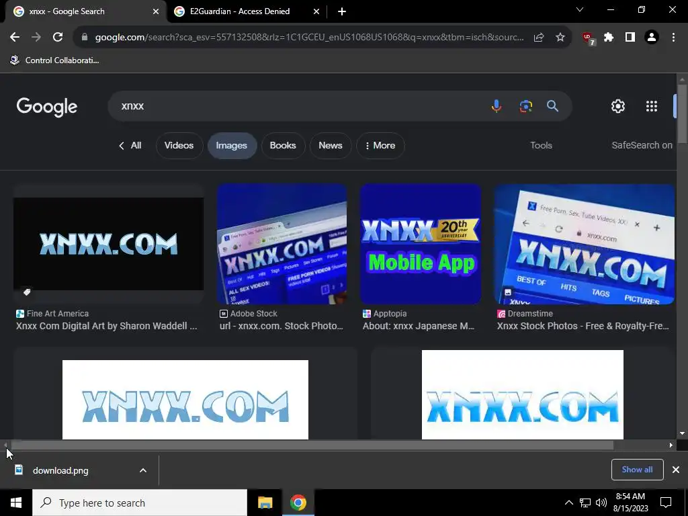Open File Explorer from the taskbar
Image resolution: width=688 pixels, height=516 pixels.
pos(265,503)
